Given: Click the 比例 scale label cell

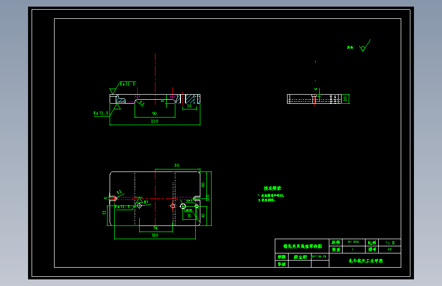Looking at the screenshot, I should (x=372, y=242).
